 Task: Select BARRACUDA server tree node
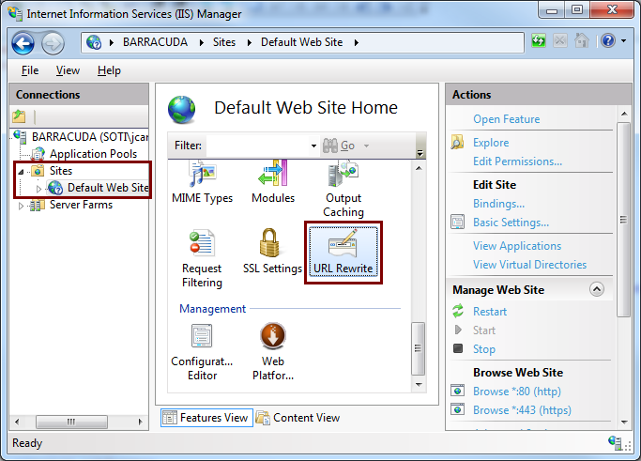90,137
